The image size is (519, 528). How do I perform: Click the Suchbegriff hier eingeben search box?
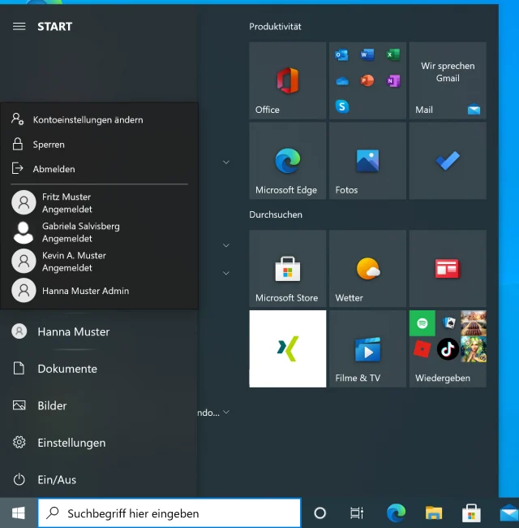tap(170, 513)
